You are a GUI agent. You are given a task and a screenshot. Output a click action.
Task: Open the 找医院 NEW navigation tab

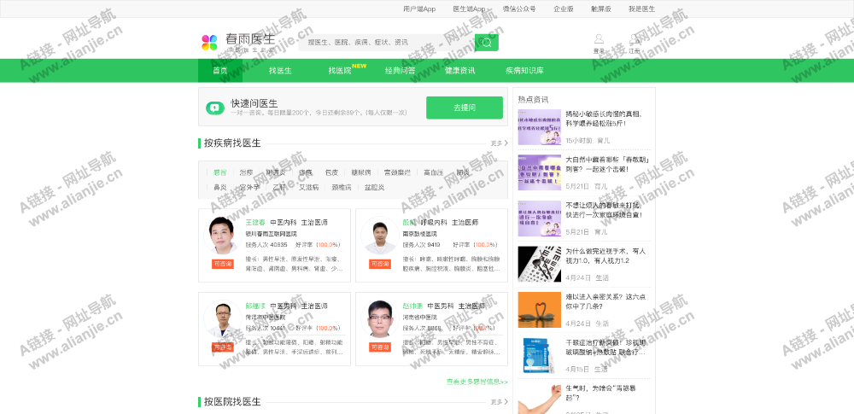pos(340,71)
